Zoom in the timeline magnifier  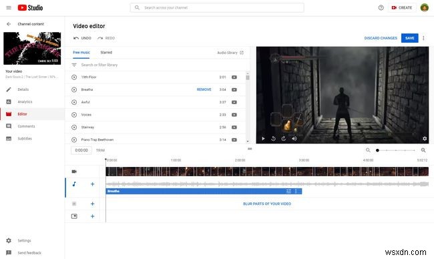[423, 150]
